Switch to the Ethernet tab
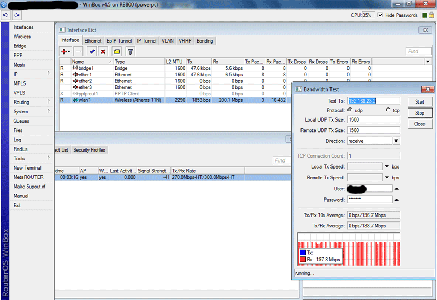This screenshot has height=300, width=437. (x=93, y=40)
